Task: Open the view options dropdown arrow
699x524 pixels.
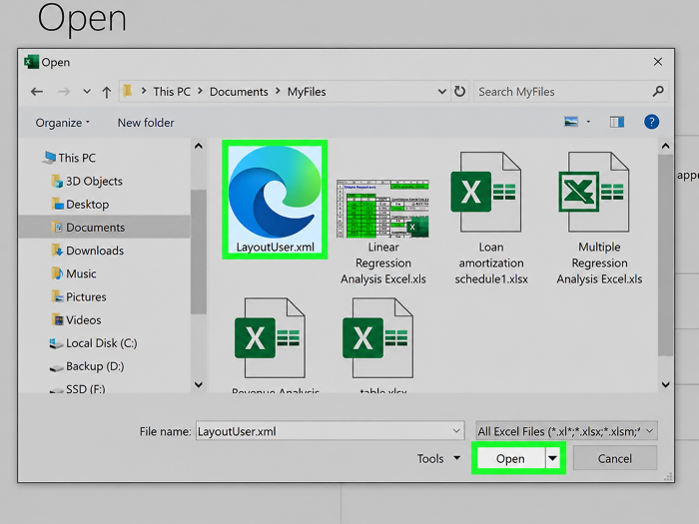Action: tap(588, 122)
